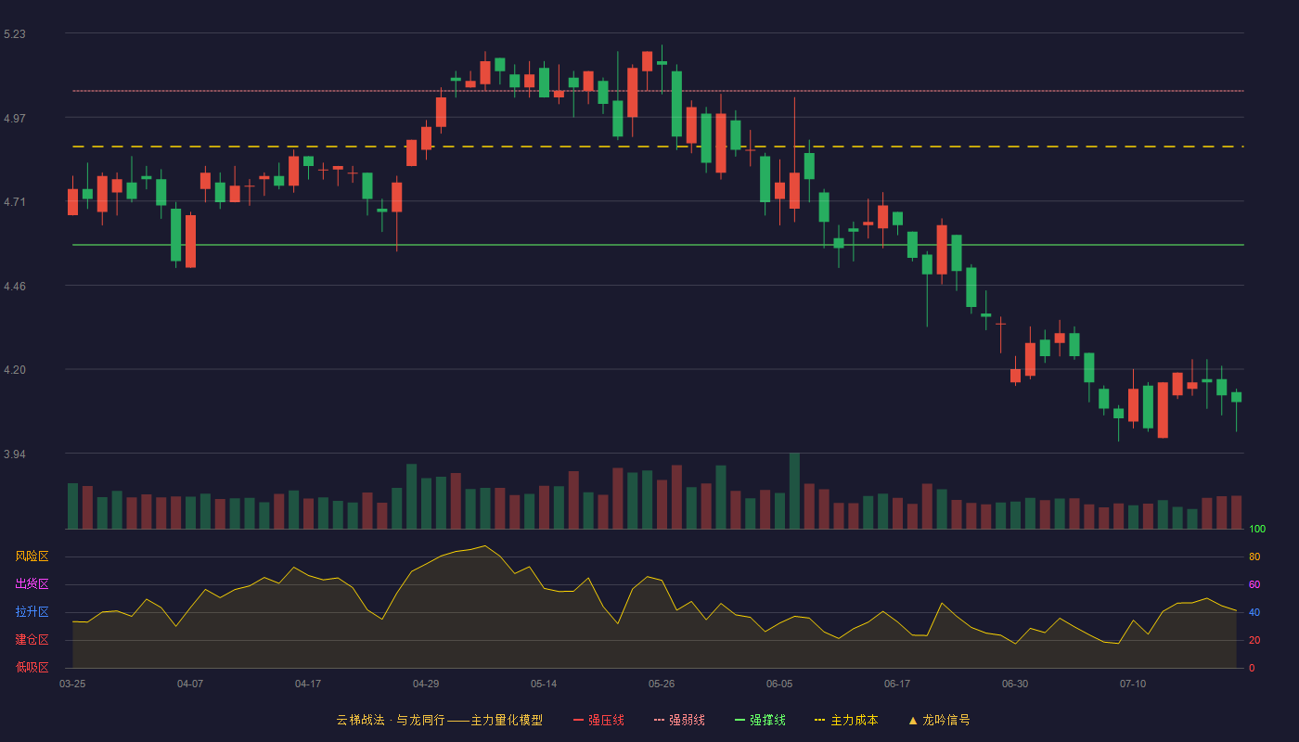Click the 06-30 date label

coord(1015,684)
